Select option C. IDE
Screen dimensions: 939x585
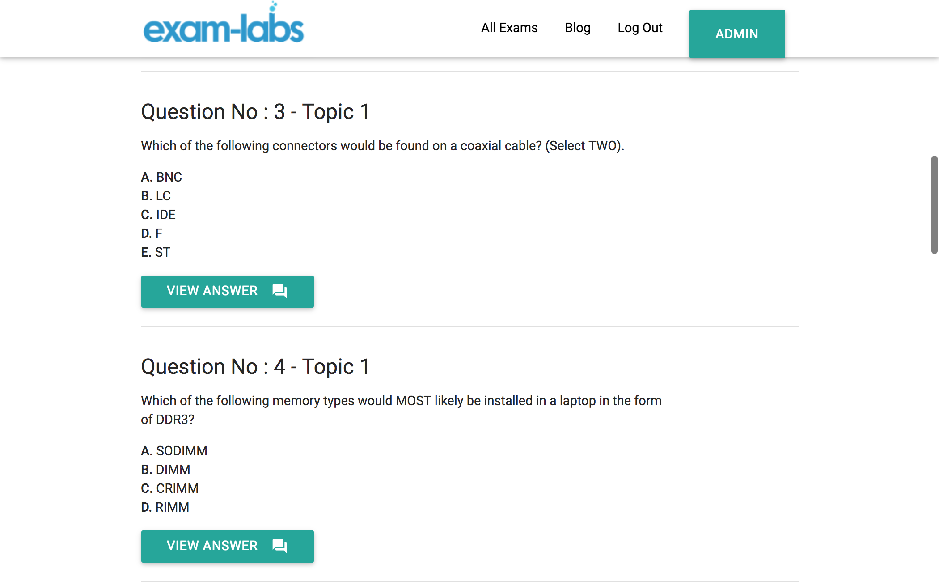click(158, 215)
